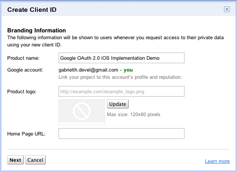Click the Product name input field
237x172 pixels.
coord(121,58)
